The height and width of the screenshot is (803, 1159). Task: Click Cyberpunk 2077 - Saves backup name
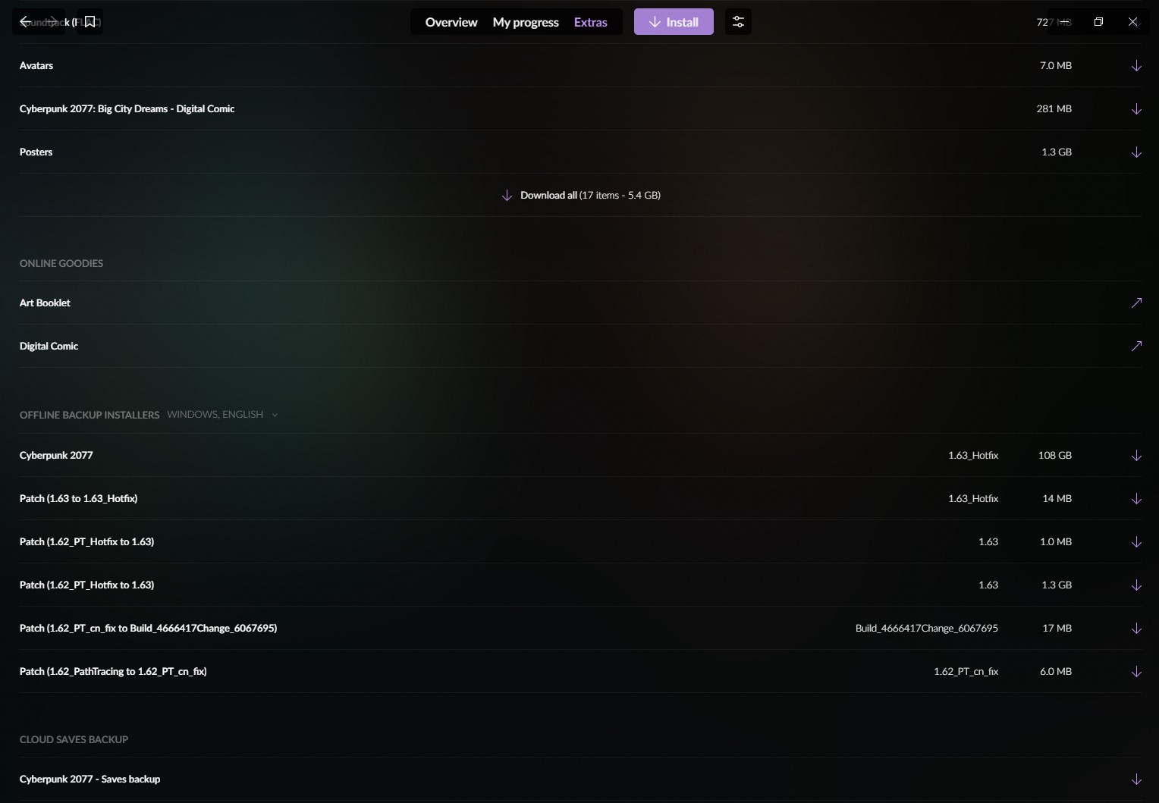coord(90,779)
